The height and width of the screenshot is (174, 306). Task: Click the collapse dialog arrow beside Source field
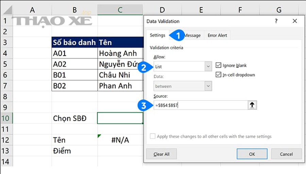[x=252, y=105]
